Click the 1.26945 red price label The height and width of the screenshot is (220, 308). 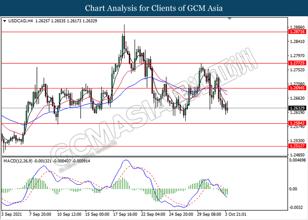[295, 88]
